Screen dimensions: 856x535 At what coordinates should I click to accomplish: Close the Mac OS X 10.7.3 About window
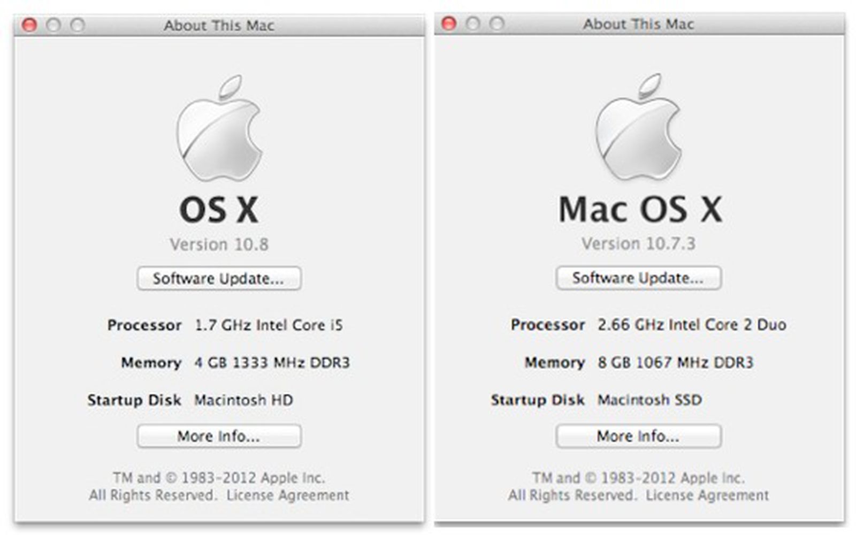tap(449, 24)
